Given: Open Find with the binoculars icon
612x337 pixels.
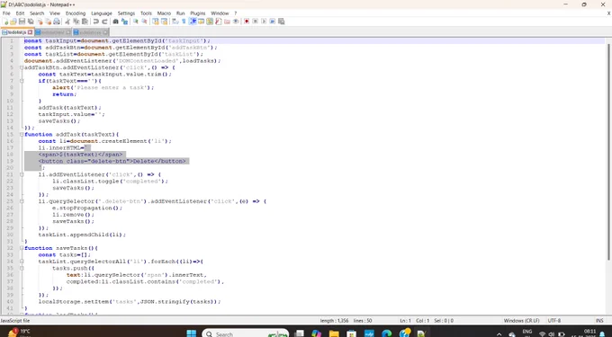Looking at the screenshot, I should (115, 21).
